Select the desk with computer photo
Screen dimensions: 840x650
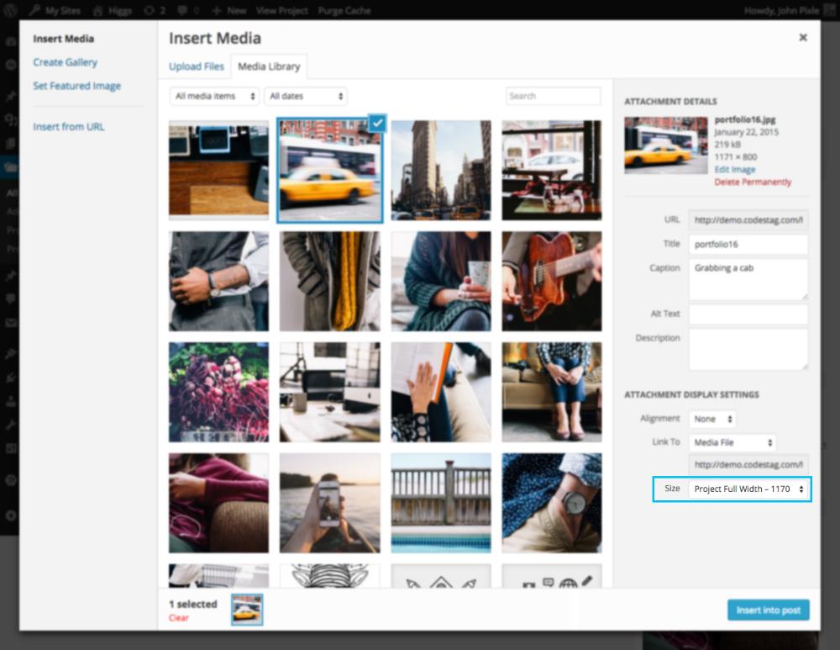click(330, 392)
